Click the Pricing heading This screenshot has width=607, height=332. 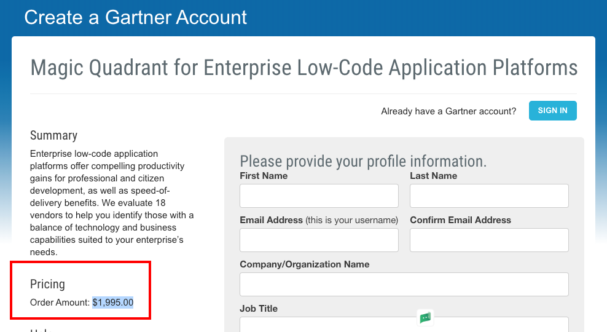tap(47, 284)
